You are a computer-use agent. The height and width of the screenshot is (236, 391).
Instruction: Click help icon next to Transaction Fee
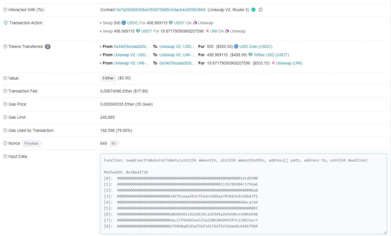coord(5,91)
